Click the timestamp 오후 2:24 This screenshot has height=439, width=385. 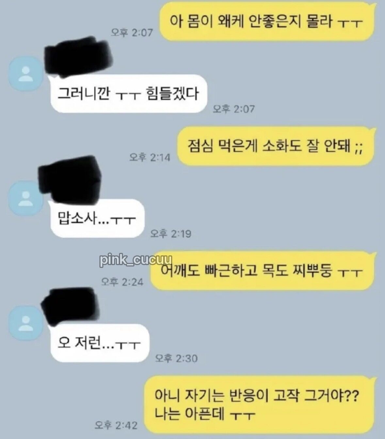point(122,281)
